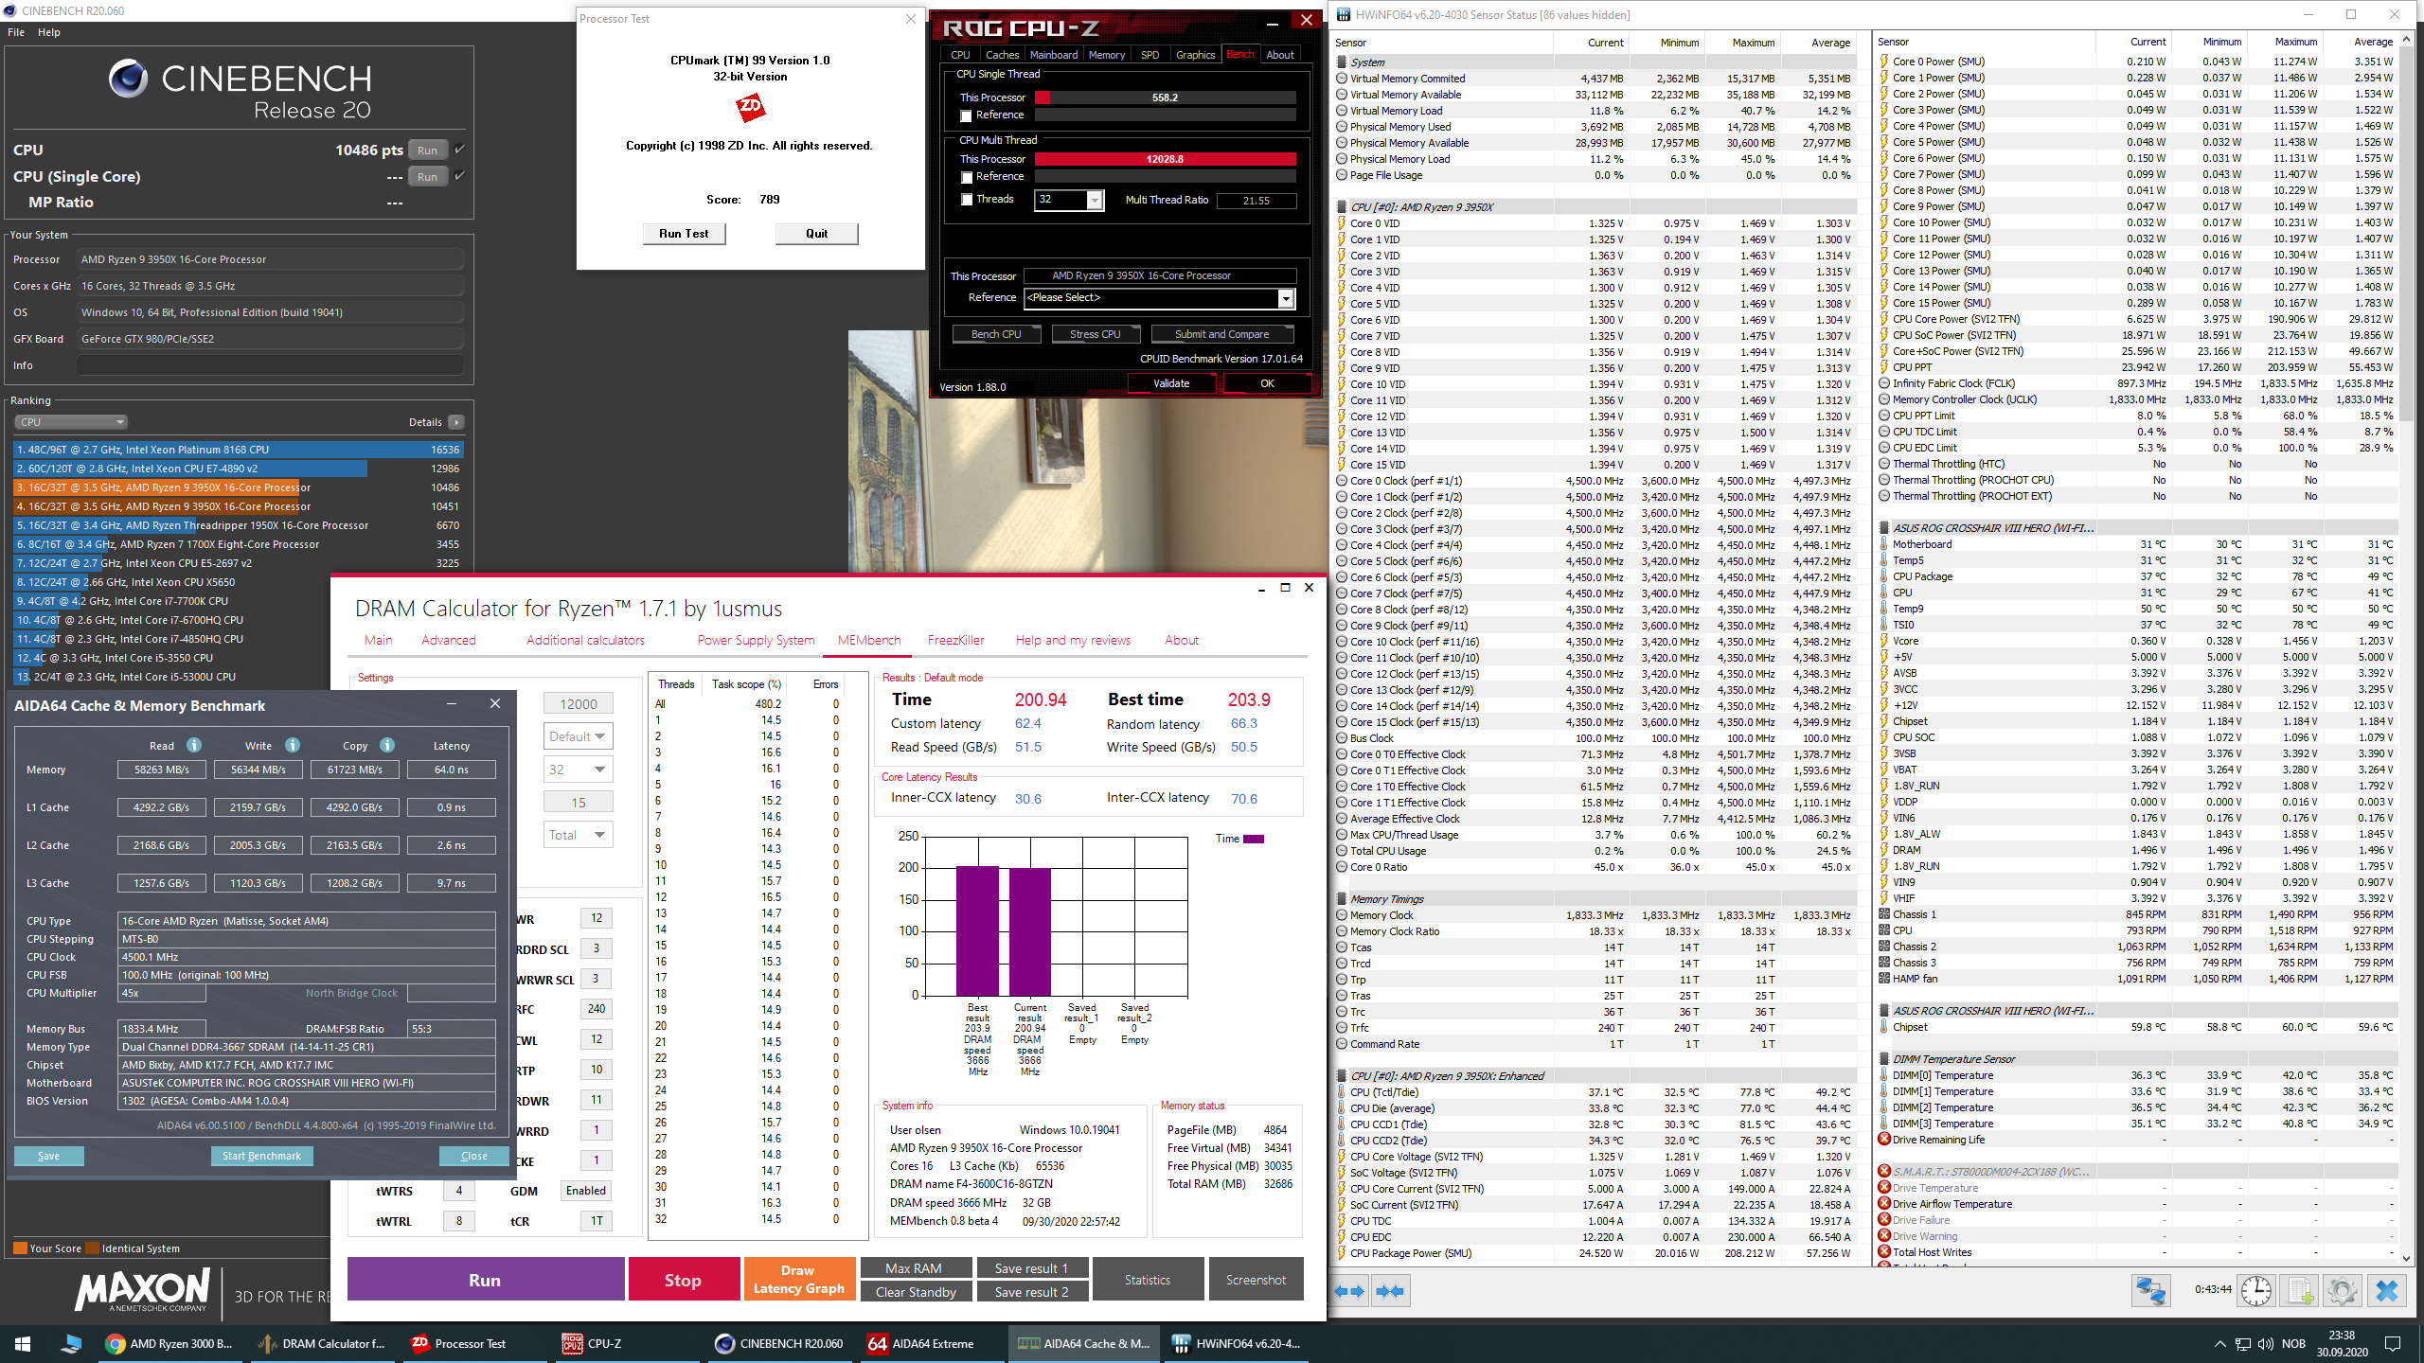Viewport: 2424px width, 1363px height.
Task: Toggle Cinebench CPU test checkbox
Action: point(459,149)
